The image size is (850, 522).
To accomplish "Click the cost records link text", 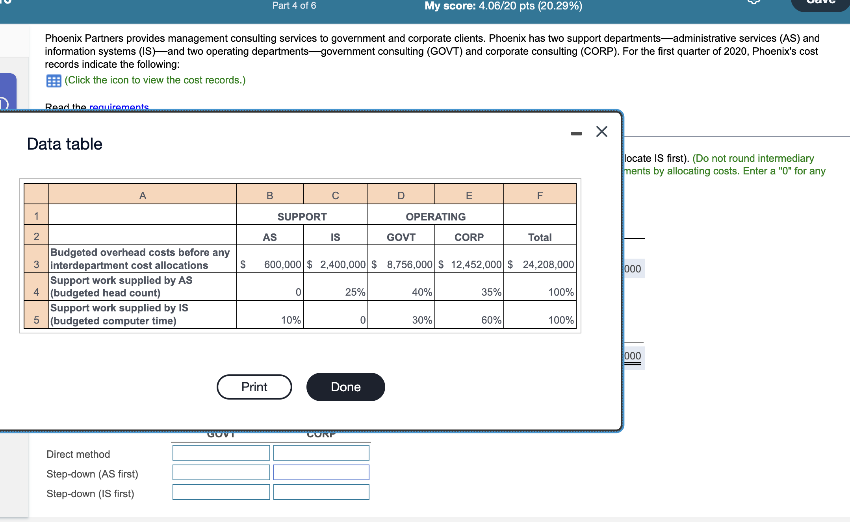I will click(155, 80).
